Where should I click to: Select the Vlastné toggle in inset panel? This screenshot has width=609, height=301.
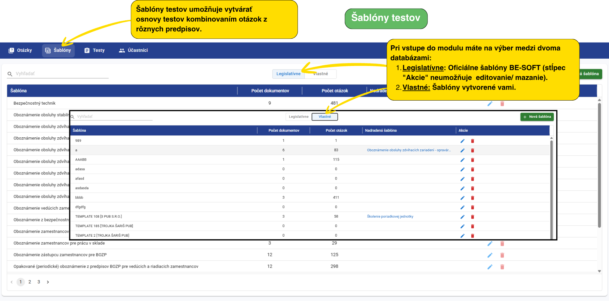pos(324,117)
